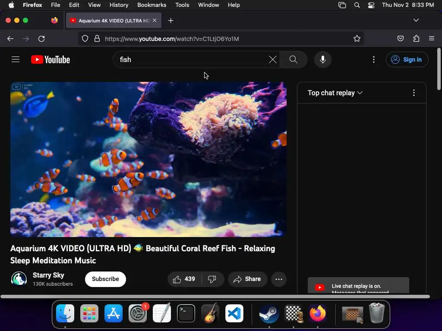The height and width of the screenshot is (331, 442).
Task: Open the Apple menu
Action: point(11,5)
